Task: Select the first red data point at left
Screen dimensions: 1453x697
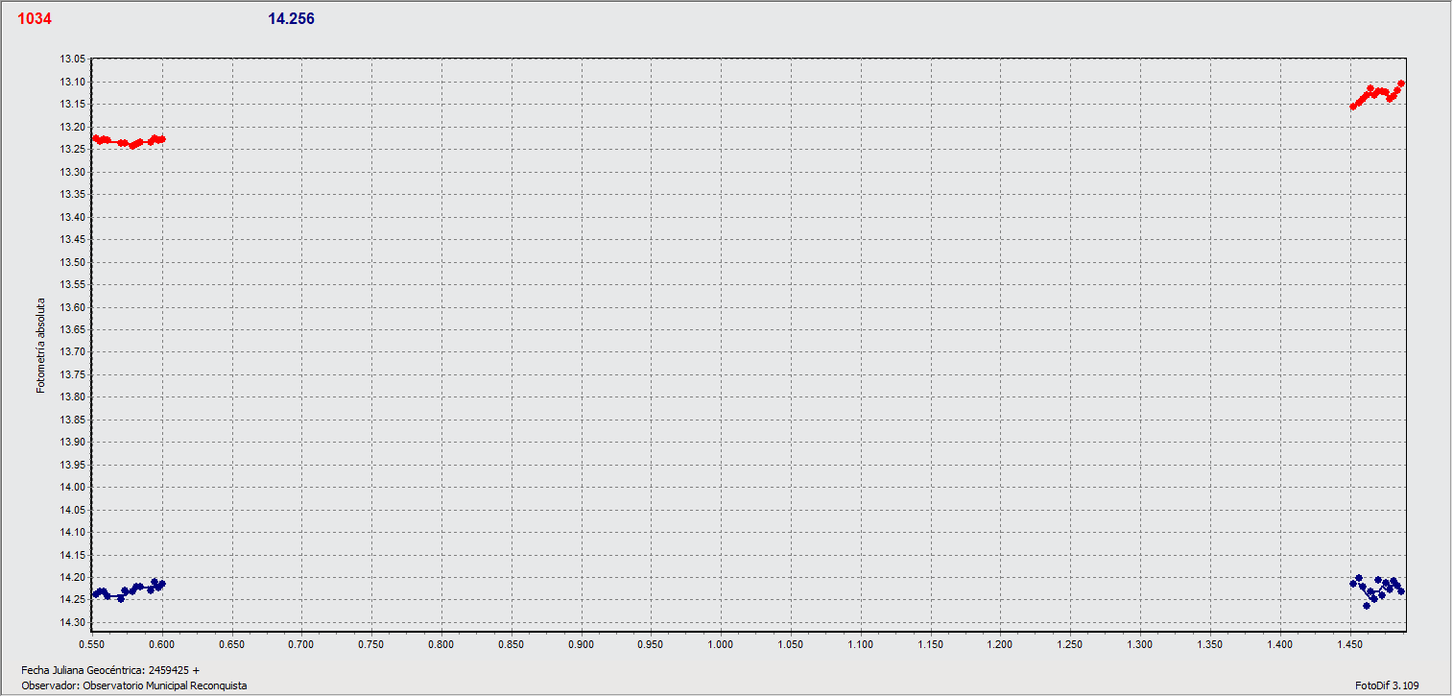Action: click(x=94, y=138)
